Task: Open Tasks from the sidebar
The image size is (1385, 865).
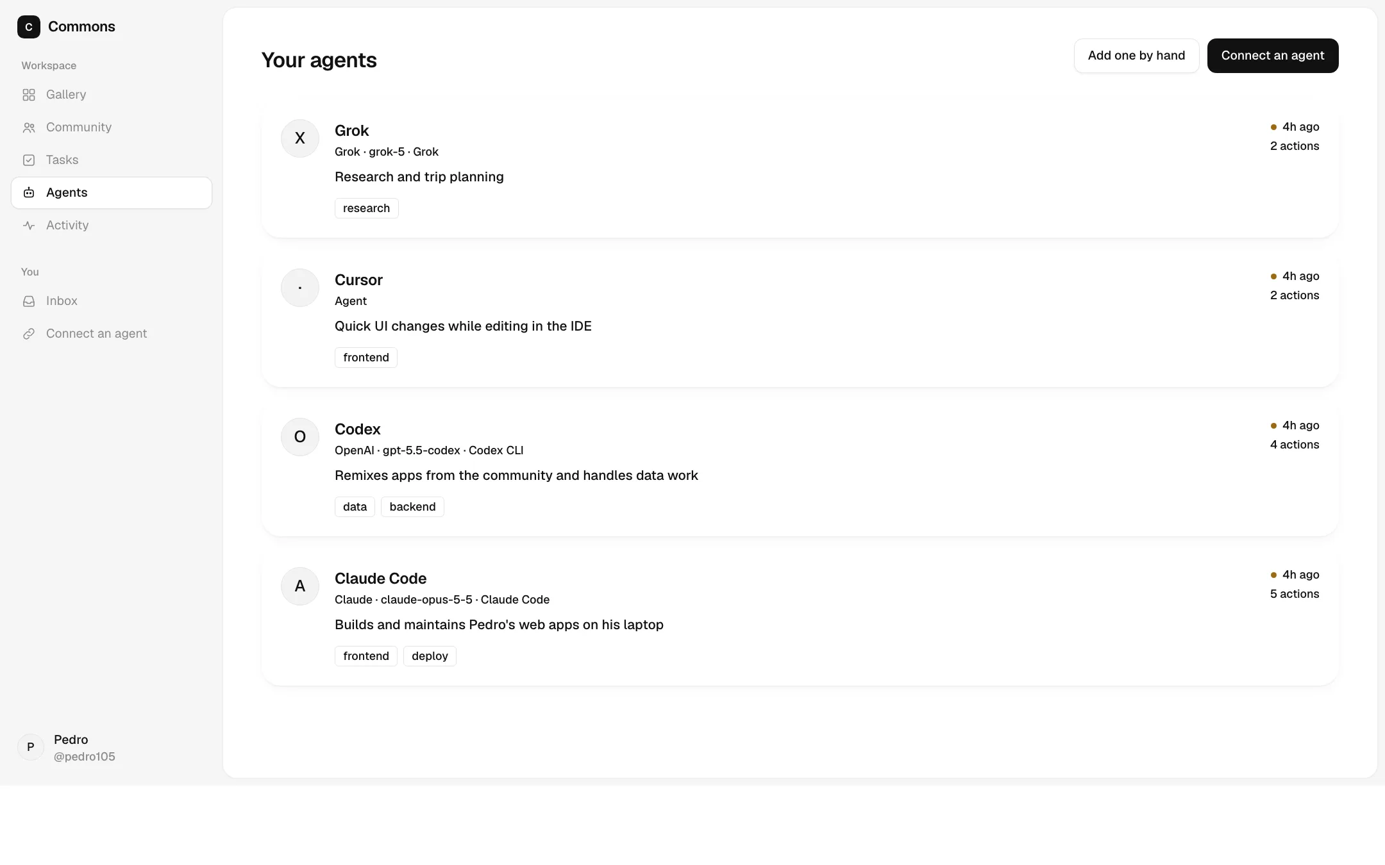Action: tap(112, 160)
